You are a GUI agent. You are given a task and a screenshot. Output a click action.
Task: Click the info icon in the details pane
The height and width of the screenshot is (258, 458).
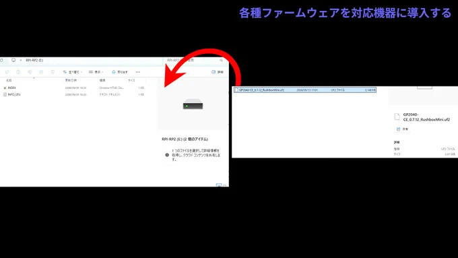pyautogui.click(x=167, y=155)
